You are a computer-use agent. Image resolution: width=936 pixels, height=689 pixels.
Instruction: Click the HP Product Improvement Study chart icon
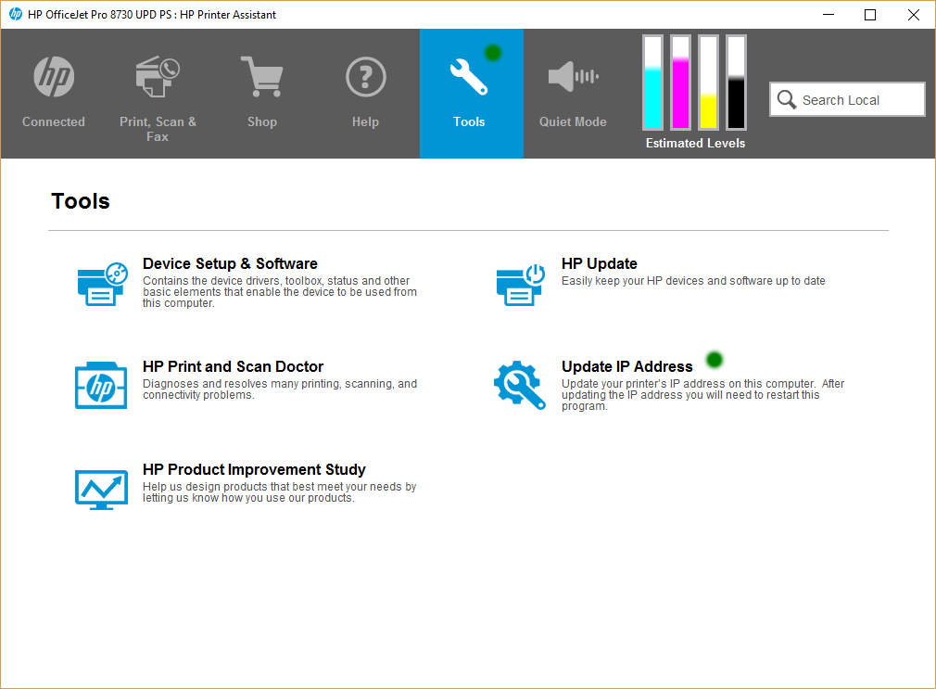click(x=101, y=490)
